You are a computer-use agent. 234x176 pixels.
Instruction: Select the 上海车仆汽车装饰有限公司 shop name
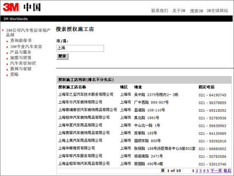(x=80, y=102)
